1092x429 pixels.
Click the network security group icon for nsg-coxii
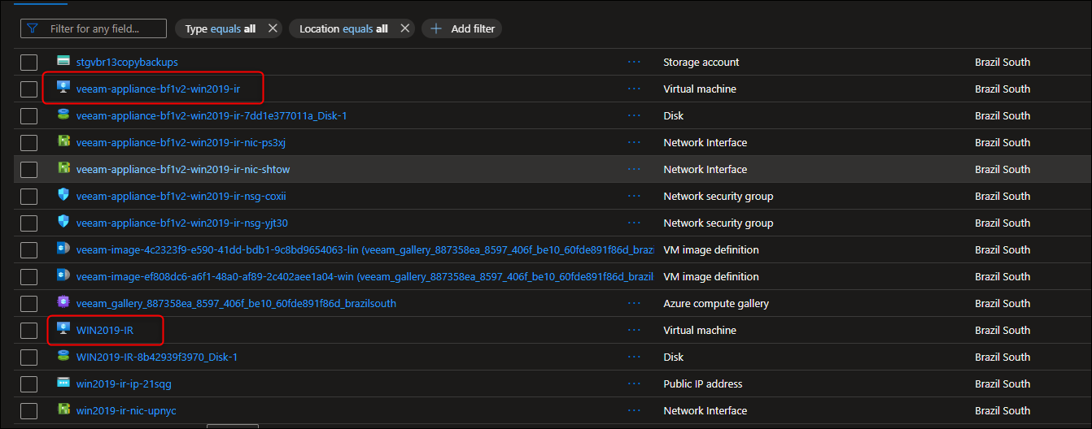63,196
